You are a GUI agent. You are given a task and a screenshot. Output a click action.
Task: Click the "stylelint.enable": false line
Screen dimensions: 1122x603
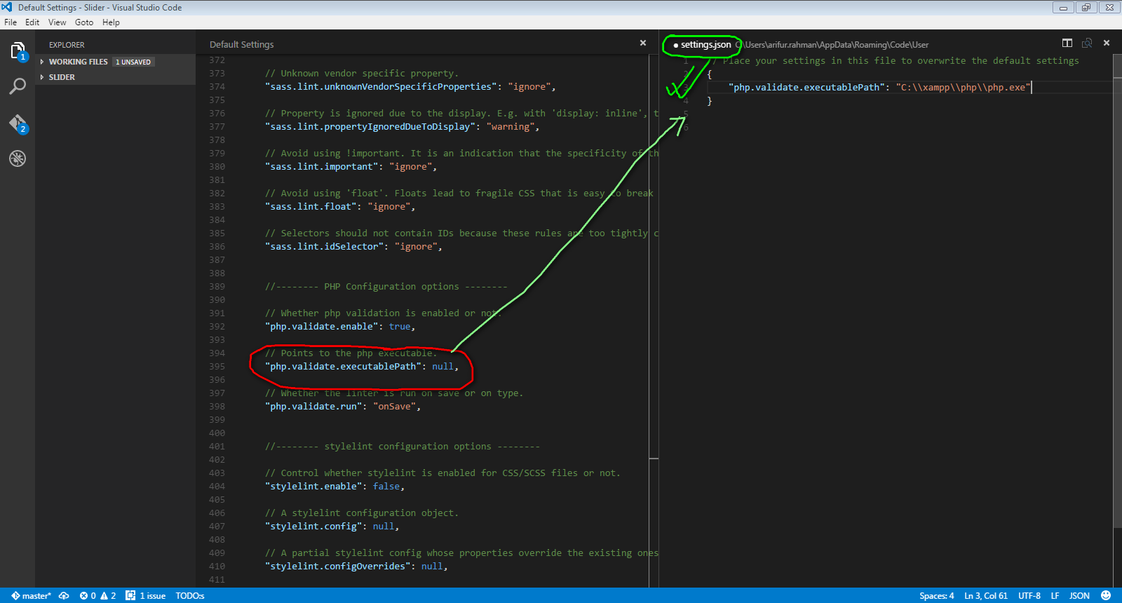(x=334, y=487)
